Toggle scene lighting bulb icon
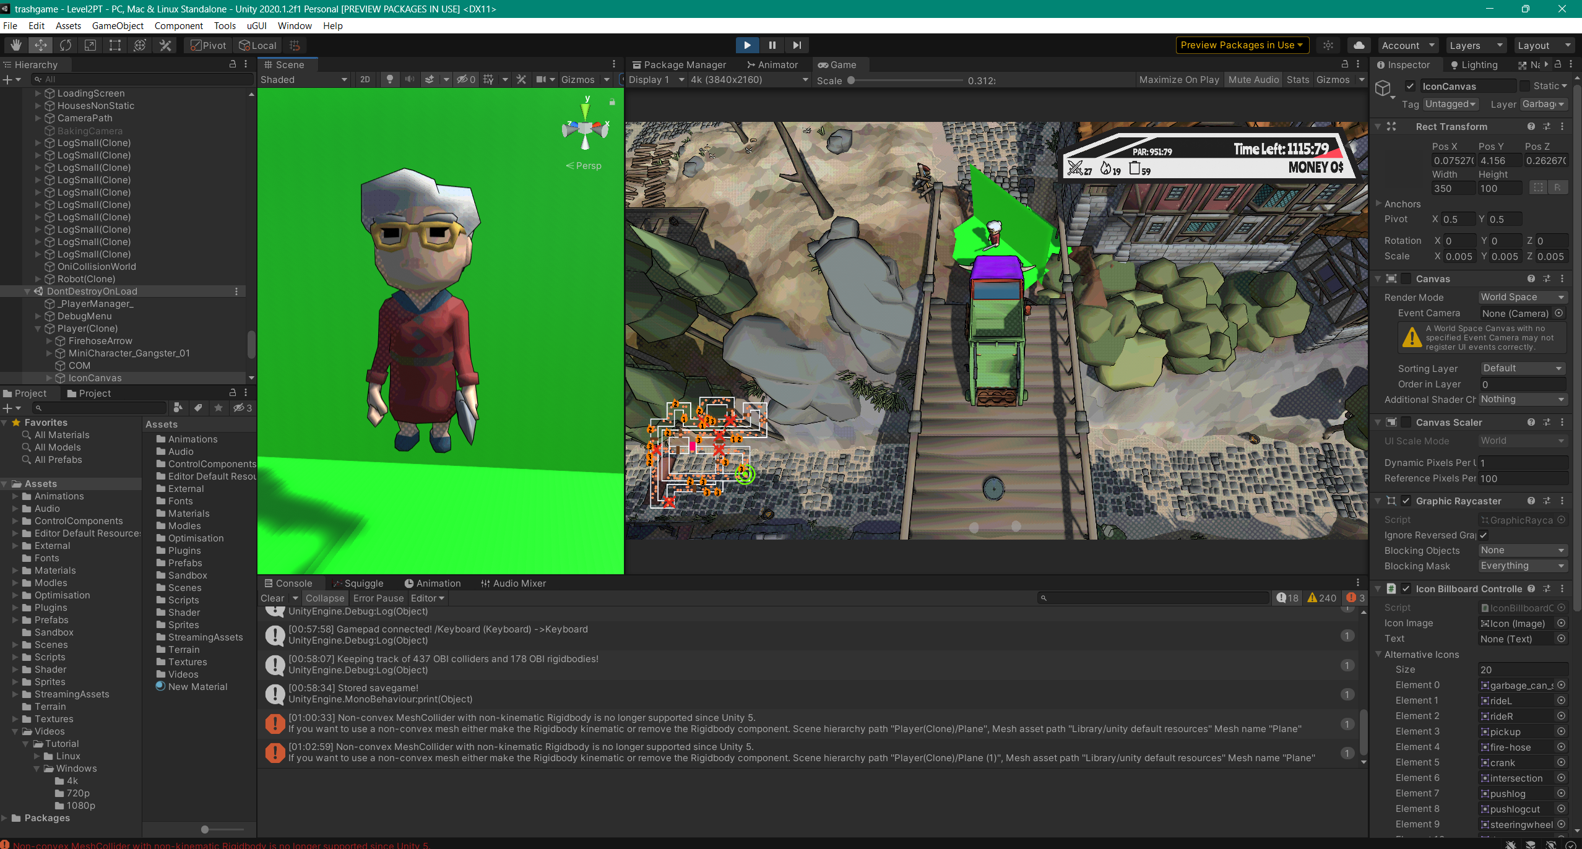 (389, 79)
